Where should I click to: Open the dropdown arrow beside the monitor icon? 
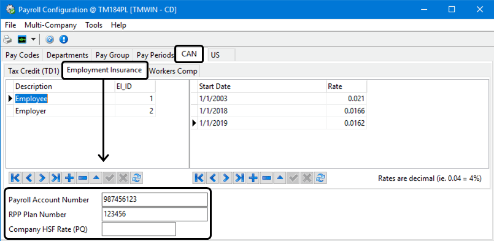point(33,39)
